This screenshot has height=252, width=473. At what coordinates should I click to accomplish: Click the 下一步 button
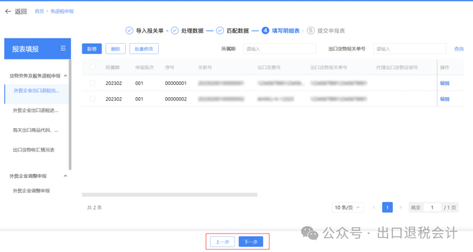(251, 242)
